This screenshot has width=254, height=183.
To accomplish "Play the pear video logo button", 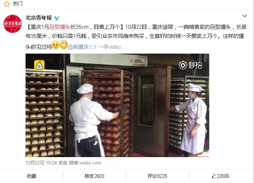I will pos(39,65).
